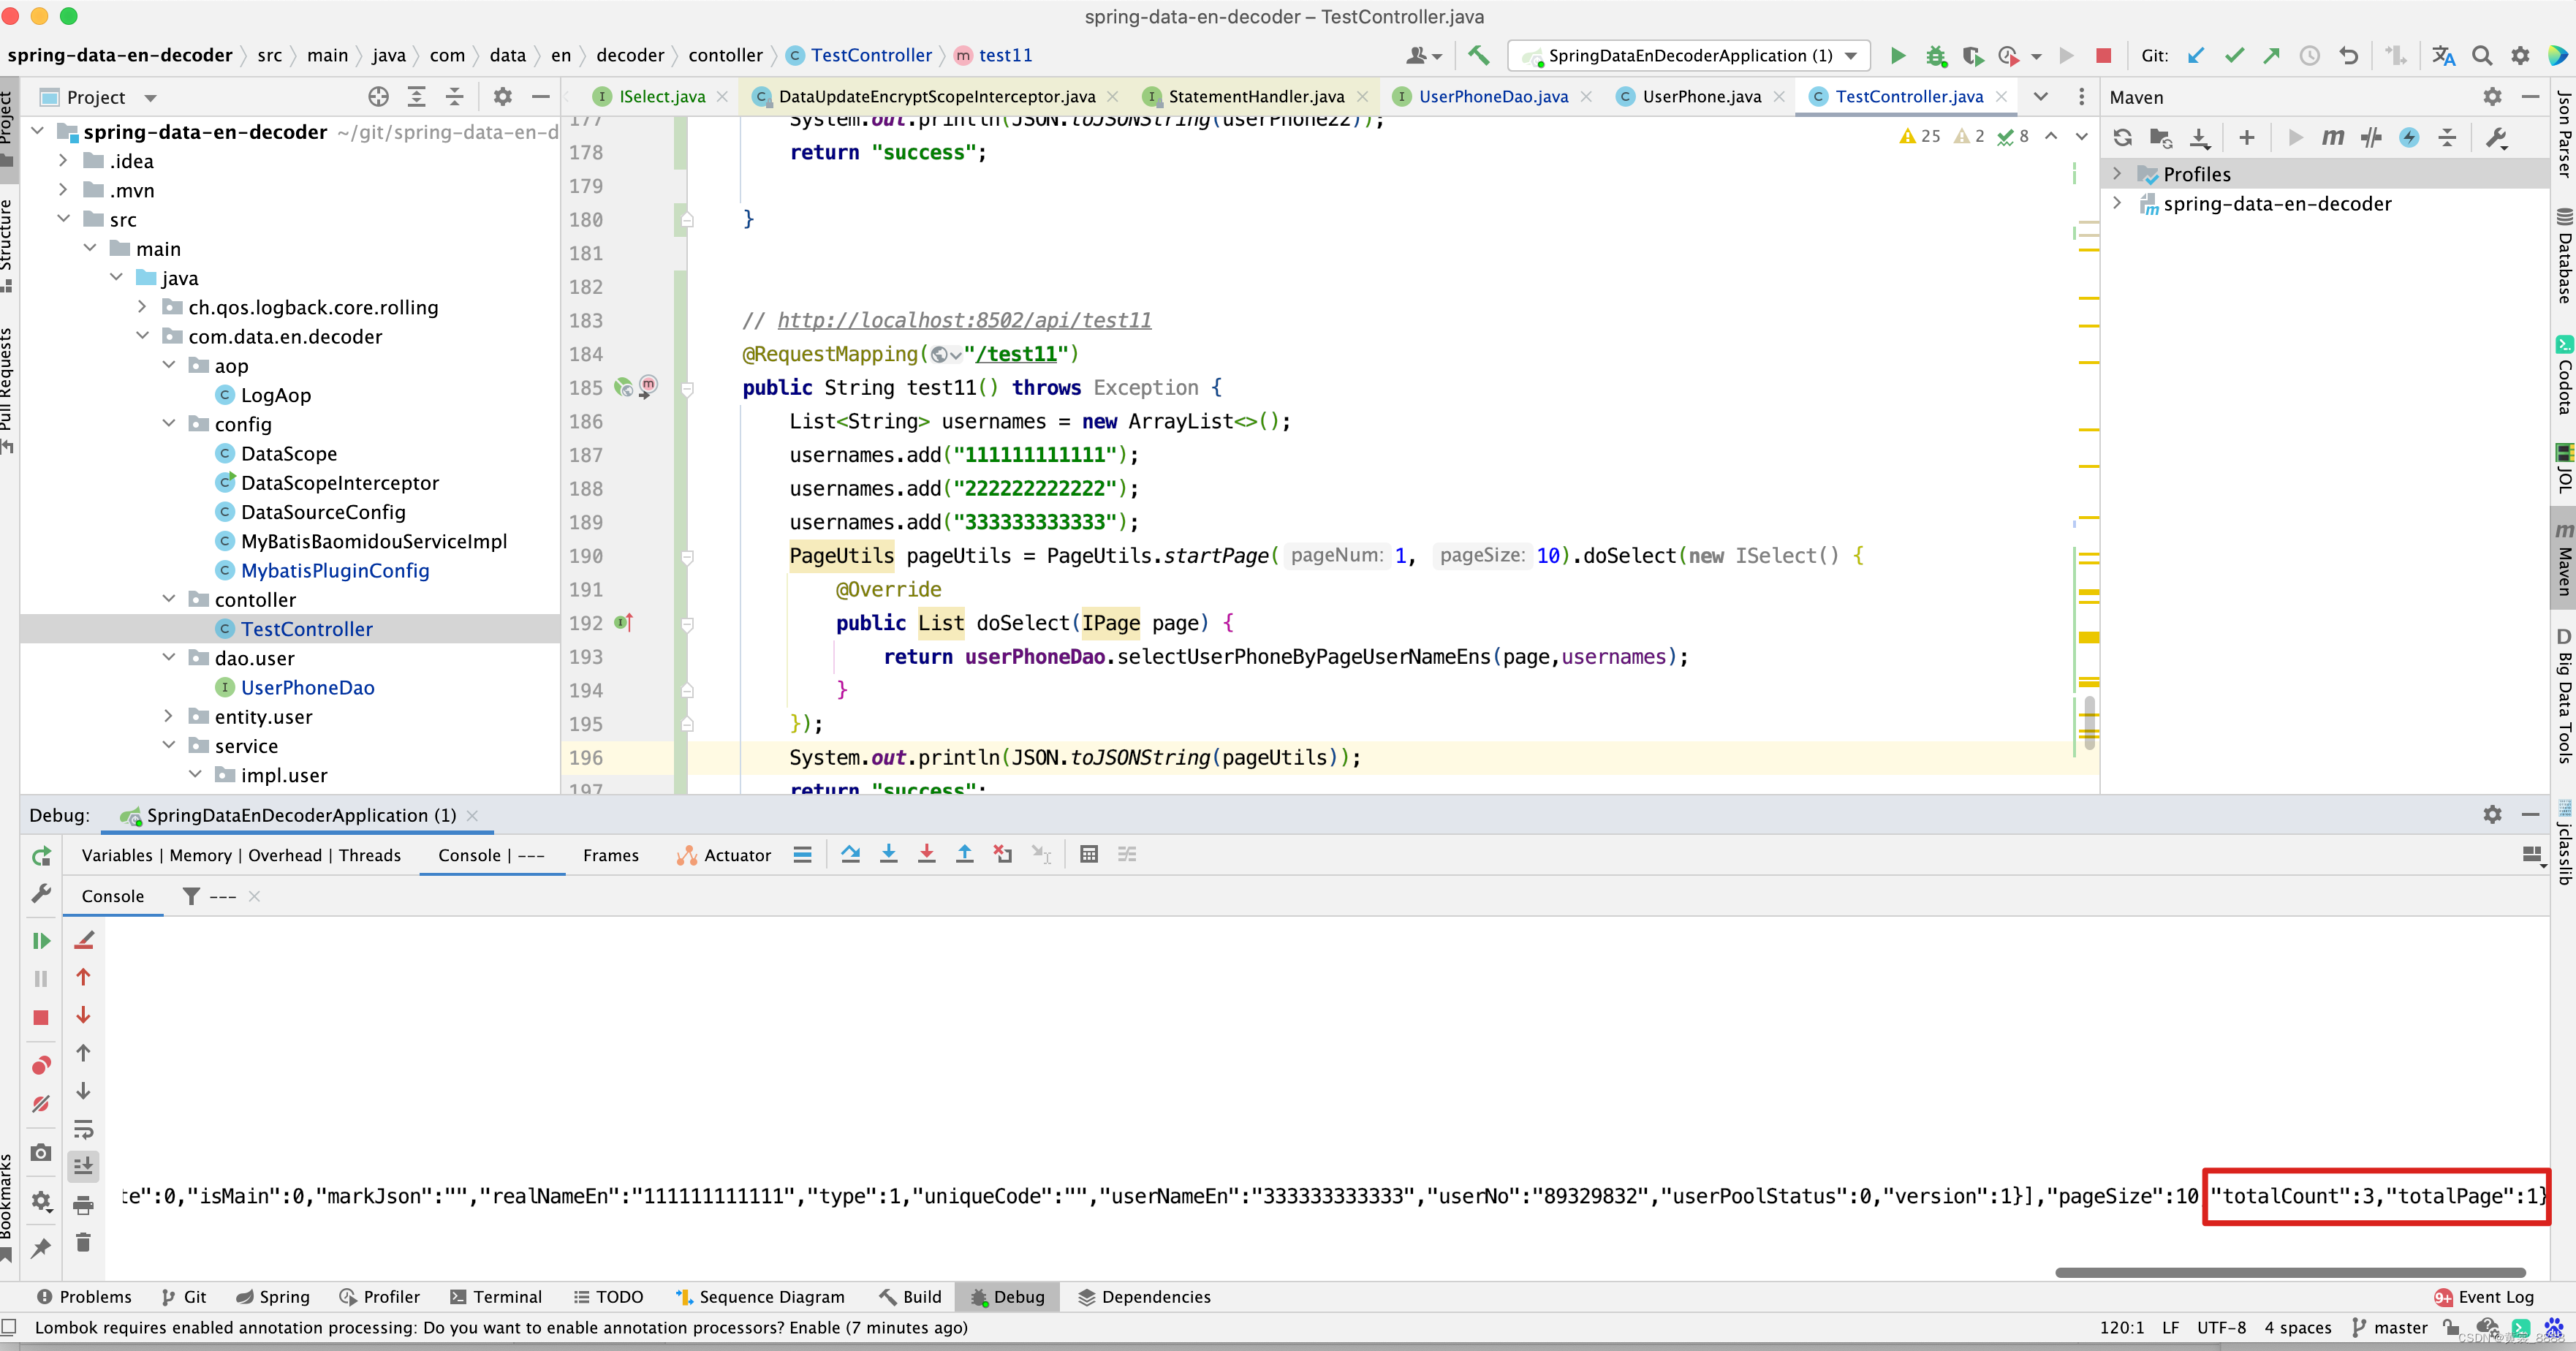Open the Frames debugger tab
2576x1351 pixels.
pyautogui.click(x=611, y=855)
